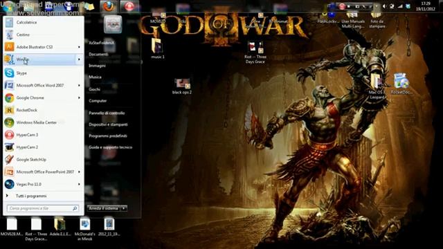This screenshot has height=249, width=443.
Task: Click the taskbar clock showing 19/11/2012
Action: [x=426, y=6]
